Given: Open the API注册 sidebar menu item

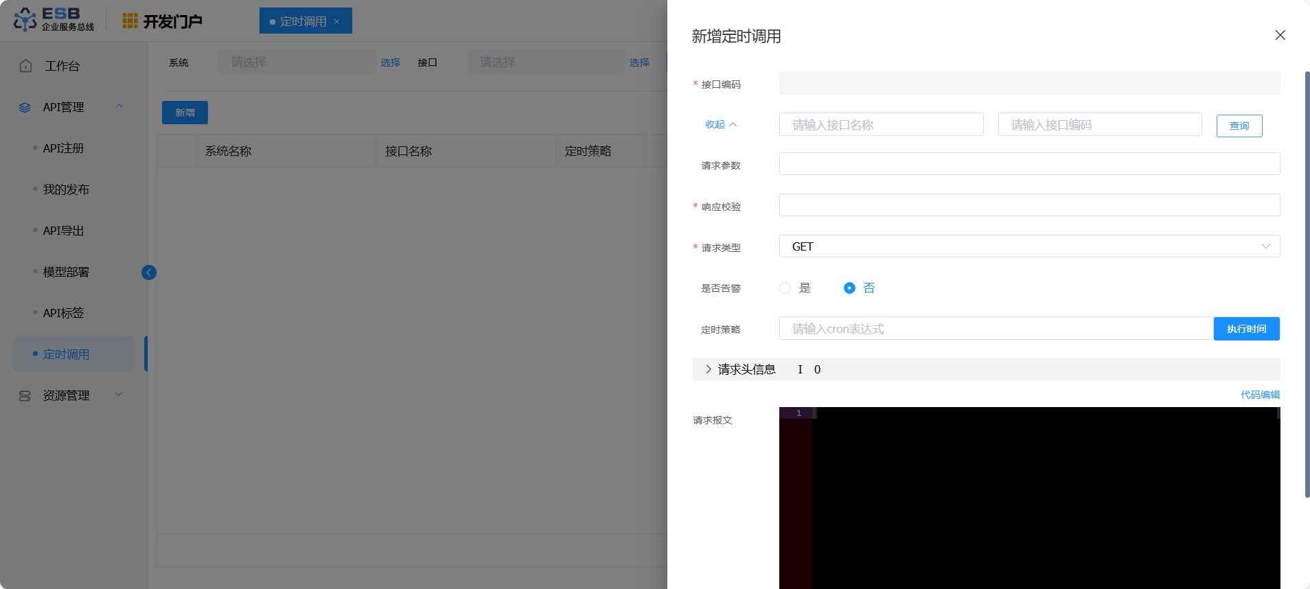Looking at the screenshot, I should coord(64,148).
